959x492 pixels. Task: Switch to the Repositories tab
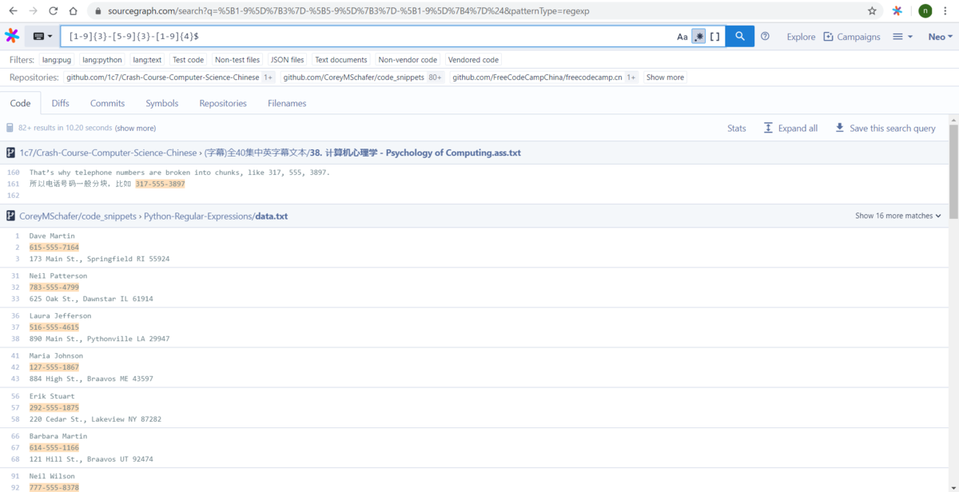point(223,103)
